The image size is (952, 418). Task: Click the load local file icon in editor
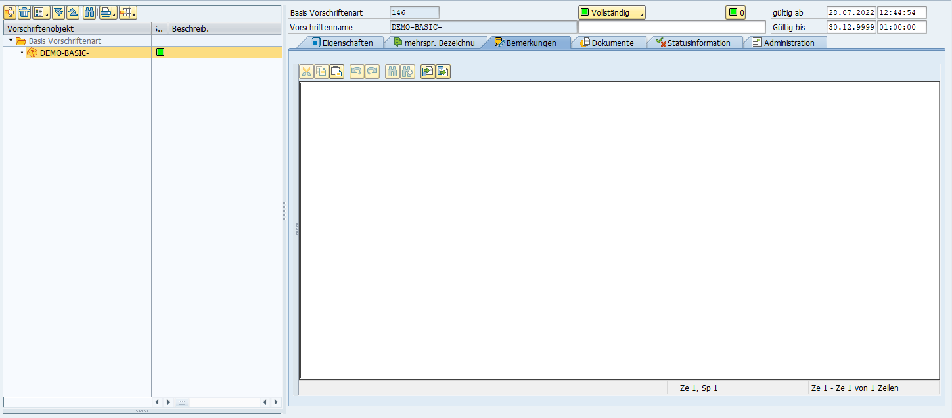427,72
